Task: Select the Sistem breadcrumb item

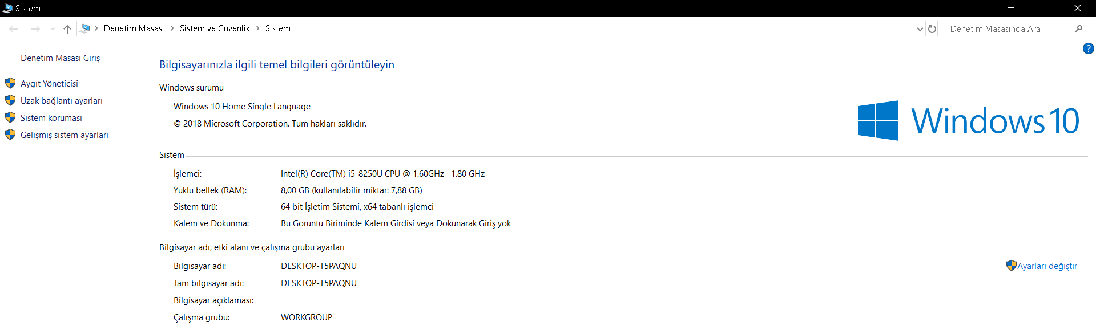Action: 278,28
